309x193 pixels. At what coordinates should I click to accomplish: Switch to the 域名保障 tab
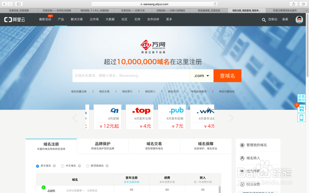(x=205, y=146)
